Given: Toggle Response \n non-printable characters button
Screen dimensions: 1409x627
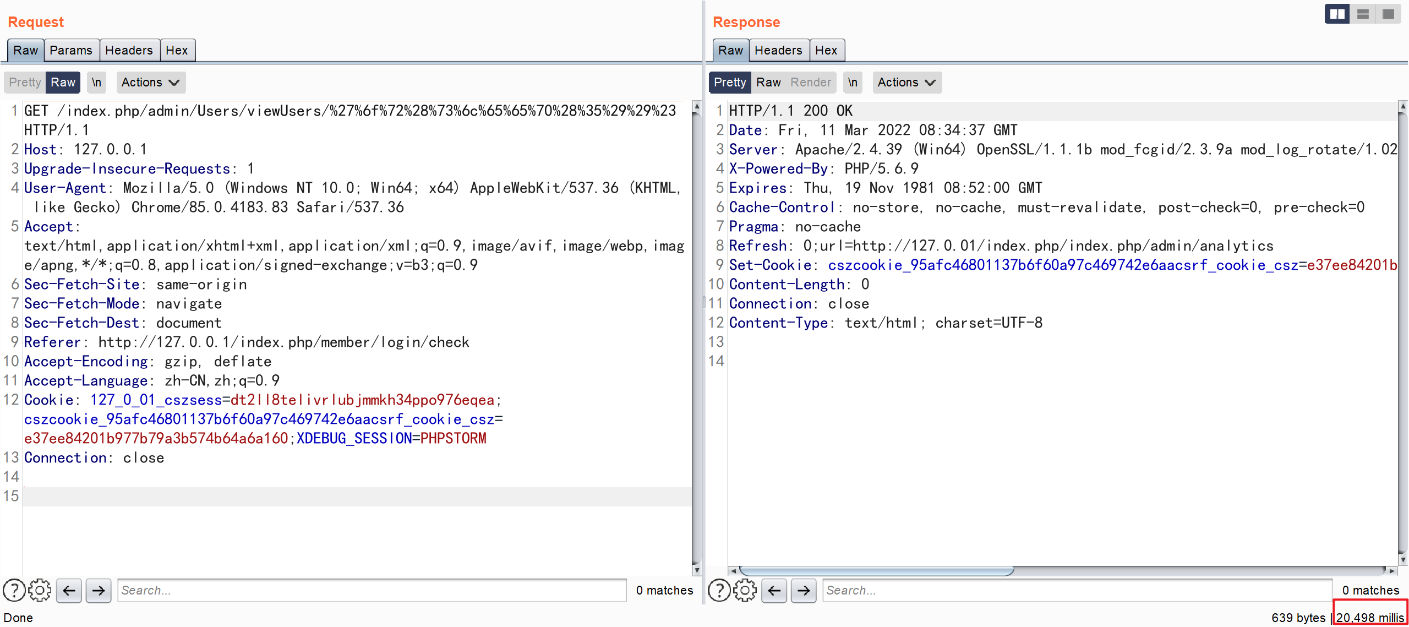Looking at the screenshot, I should pos(852,82).
